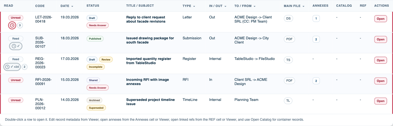Click the count badge 2 in REG-2026-00023 read cell
The height and width of the screenshot is (126, 393).
coord(25,67)
